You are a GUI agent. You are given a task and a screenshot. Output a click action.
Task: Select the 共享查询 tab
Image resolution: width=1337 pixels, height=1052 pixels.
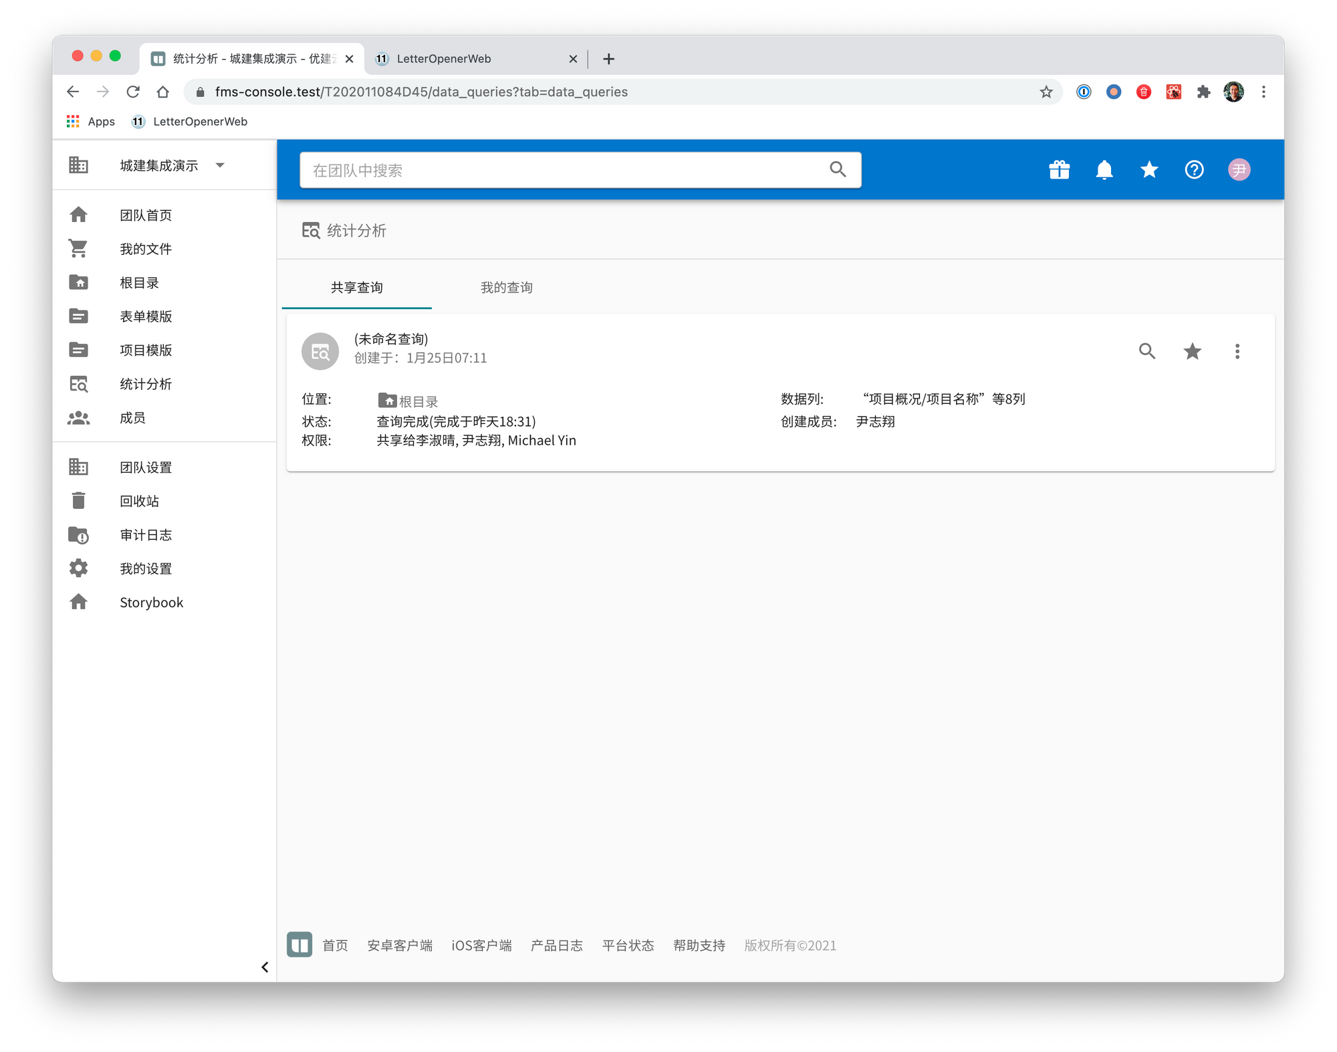click(x=356, y=288)
